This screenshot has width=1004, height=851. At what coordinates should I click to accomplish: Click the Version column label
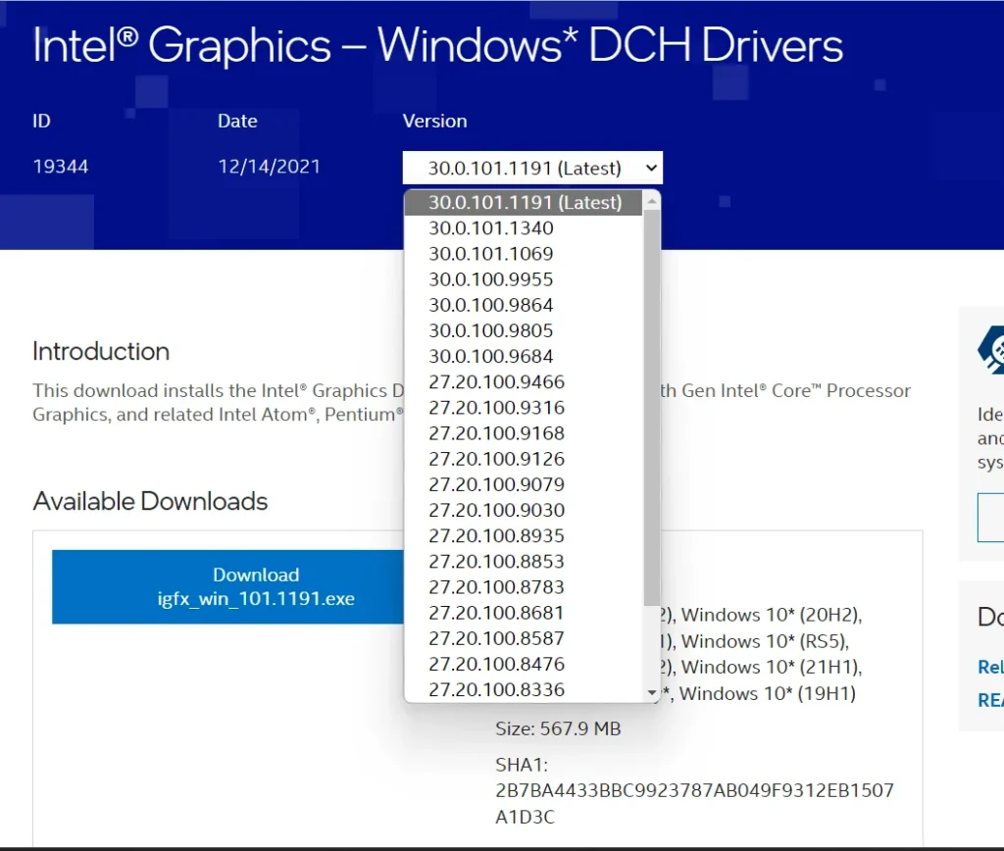(434, 121)
